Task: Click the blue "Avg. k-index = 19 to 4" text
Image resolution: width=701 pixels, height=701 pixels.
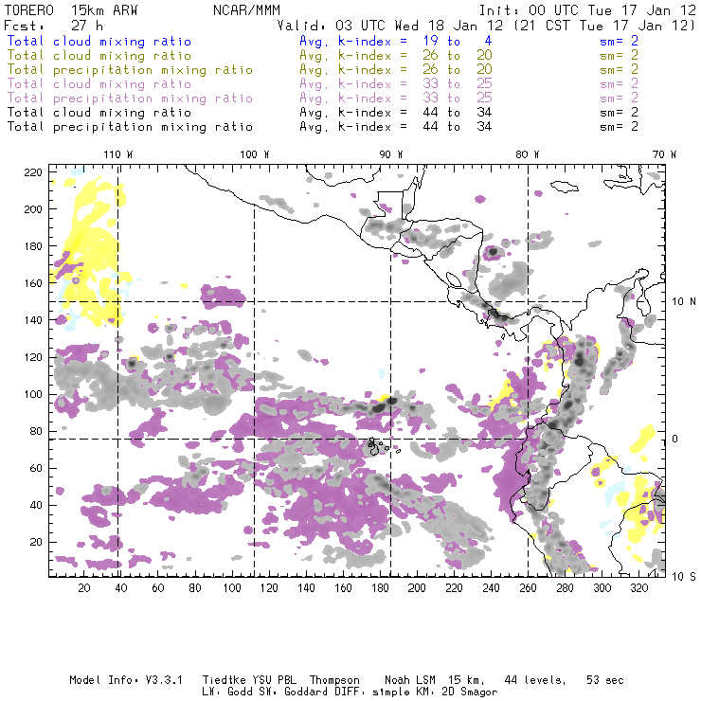Action: [396, 41]
